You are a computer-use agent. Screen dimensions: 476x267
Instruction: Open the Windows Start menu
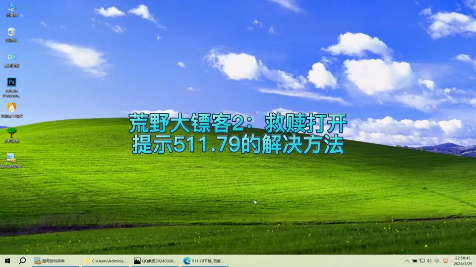tap(7, 261)
